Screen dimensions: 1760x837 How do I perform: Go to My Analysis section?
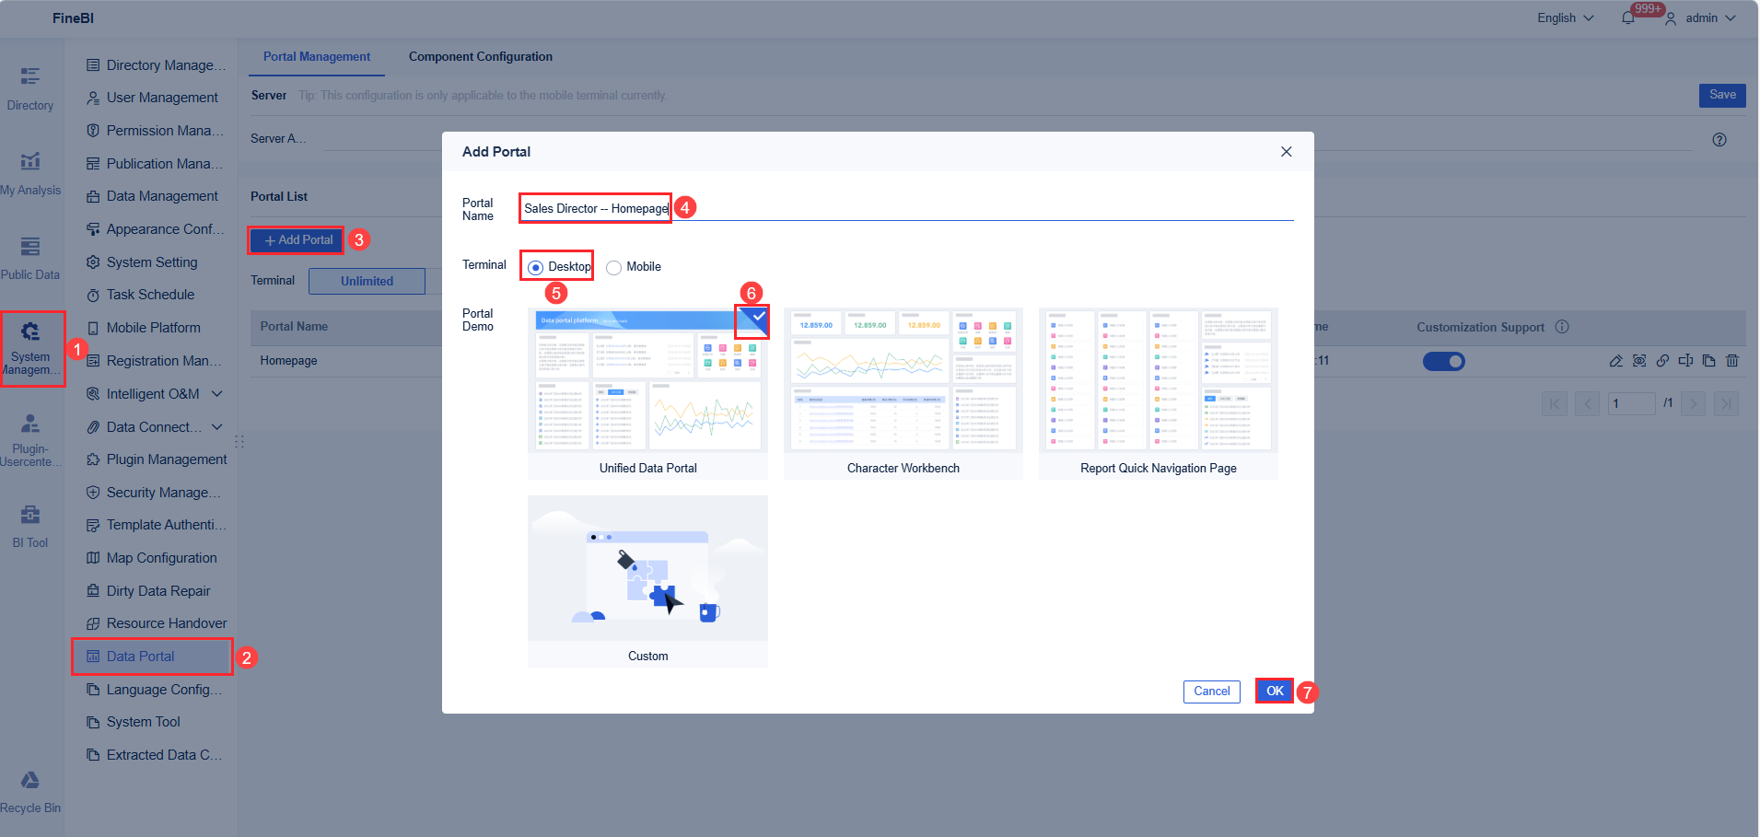pyautogui.click(x=30, y=174)
